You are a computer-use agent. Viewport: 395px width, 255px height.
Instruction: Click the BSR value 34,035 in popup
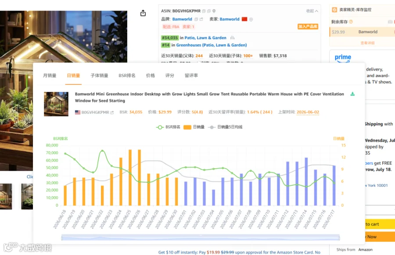(136, 112)
